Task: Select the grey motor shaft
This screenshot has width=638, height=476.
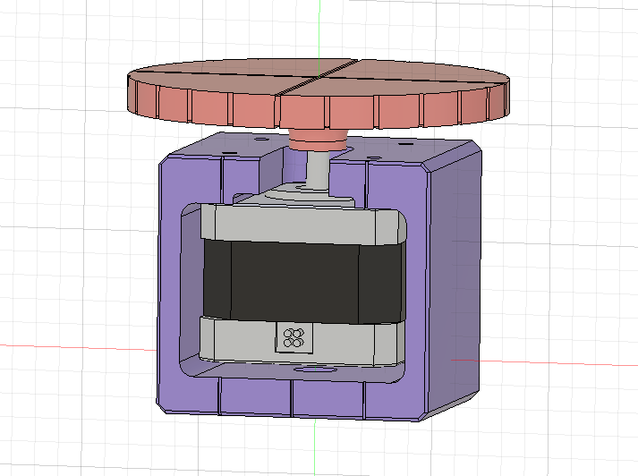Action: (318, 169)
